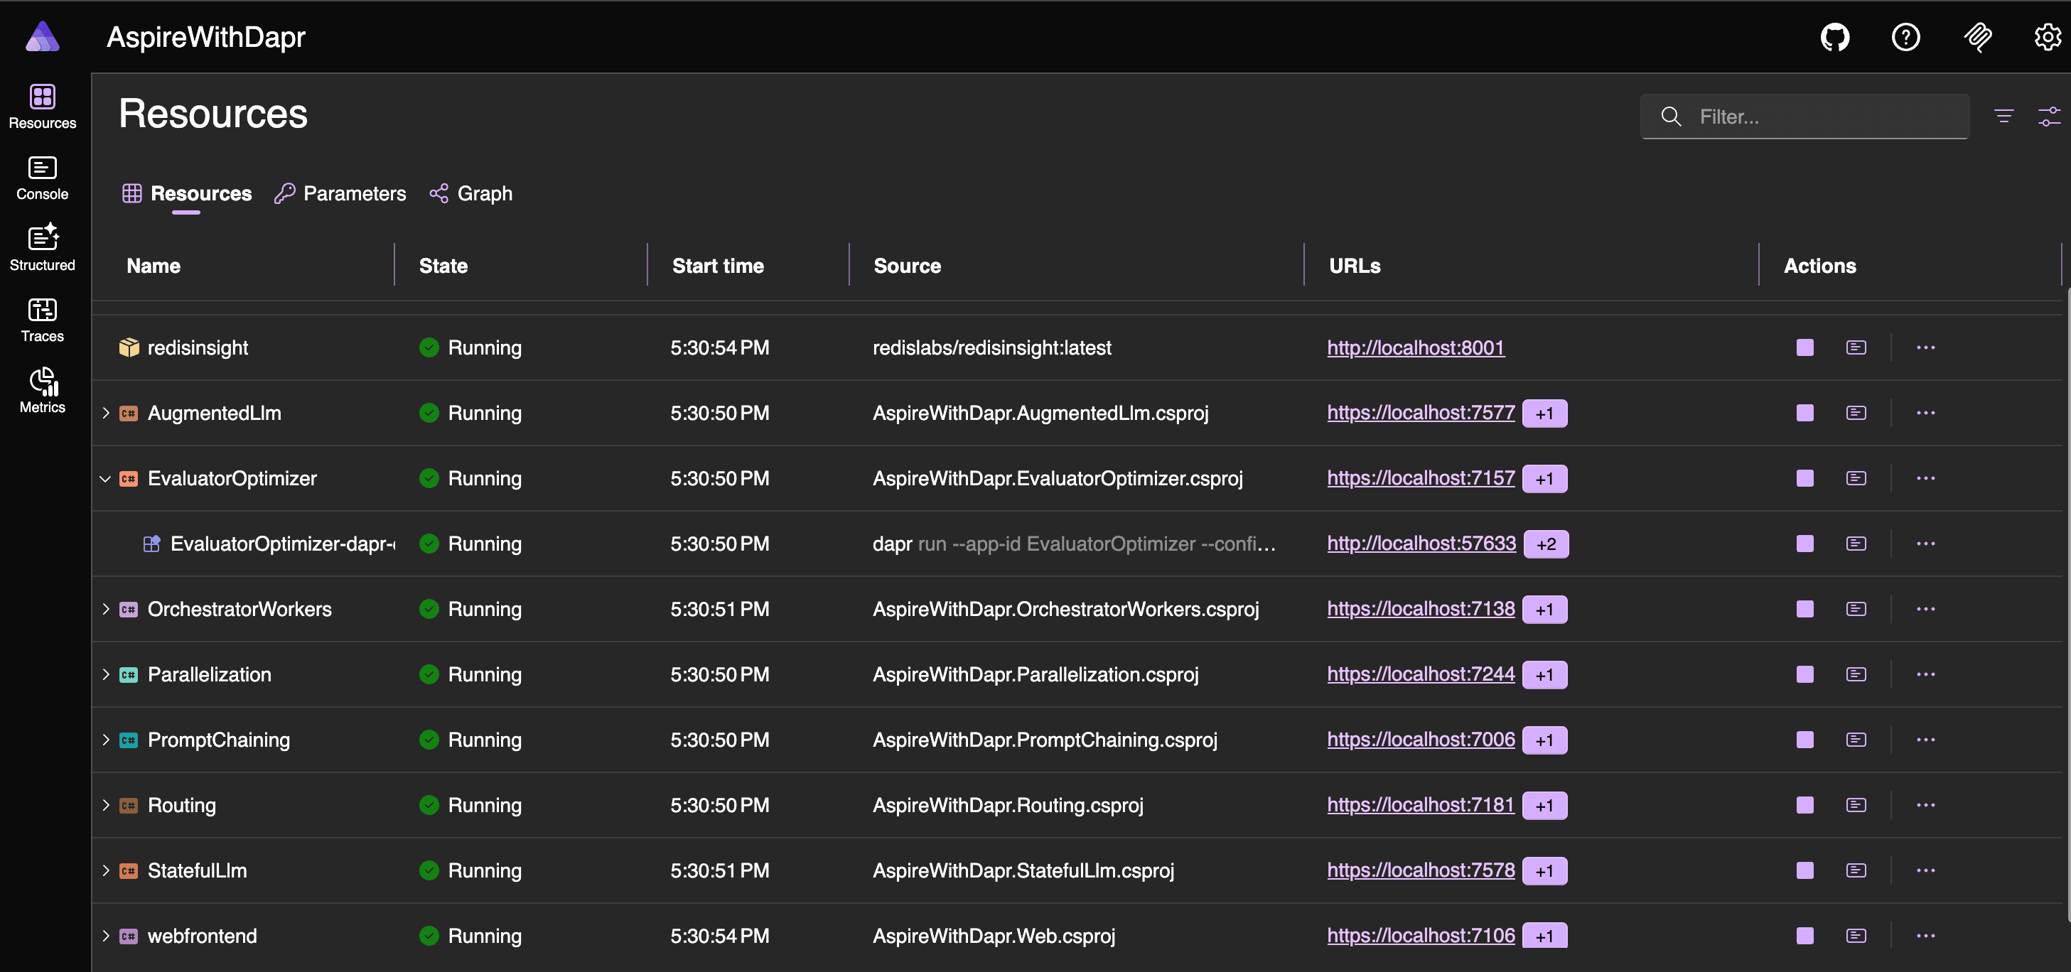Select the AspireWithDapr.Routing.csproj source text
This screenshot has width=2071, height=972.
tap(1008, 806)
